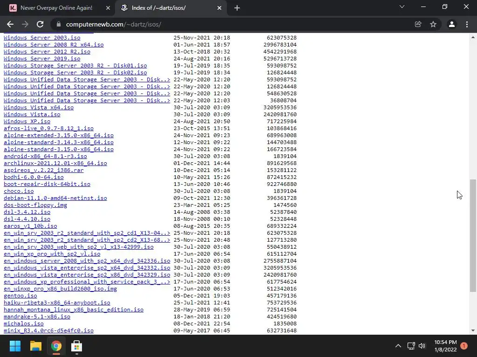The height and width of the screenshot is (357, 477).
Task: Download mandrake-5.1-x86.iso
Action: tap(37, 317)
